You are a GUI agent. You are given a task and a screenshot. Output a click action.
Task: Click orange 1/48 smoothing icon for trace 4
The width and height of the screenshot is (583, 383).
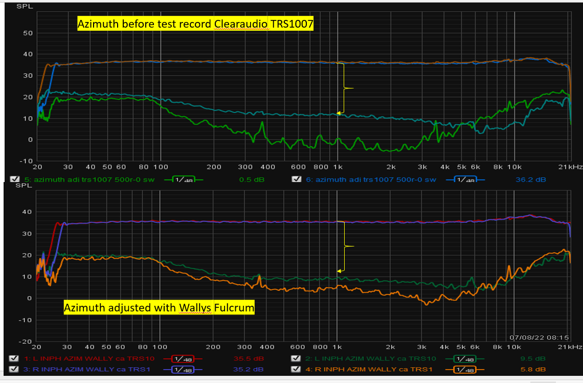pos(463,369)
